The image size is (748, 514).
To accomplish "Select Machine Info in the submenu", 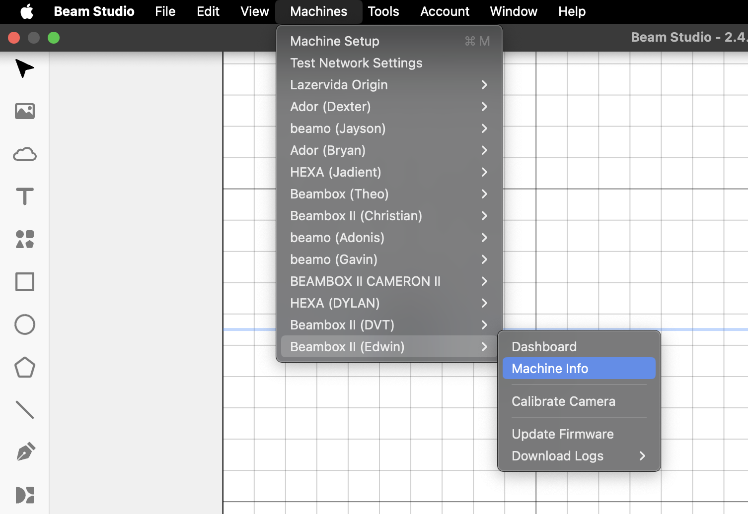I will [579, 369].
